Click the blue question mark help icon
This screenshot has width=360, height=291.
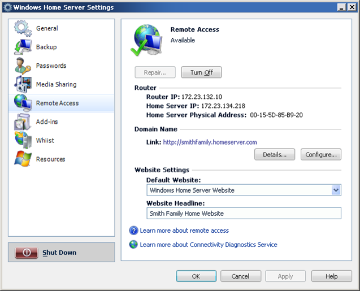[x=133, y=231]
